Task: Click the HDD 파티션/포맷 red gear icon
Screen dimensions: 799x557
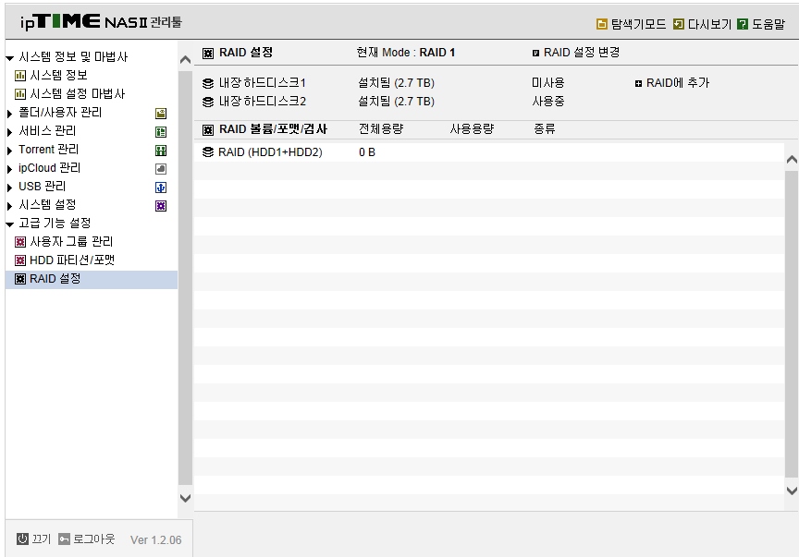Action: click(20, 260)
